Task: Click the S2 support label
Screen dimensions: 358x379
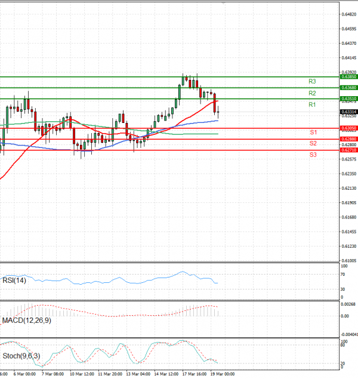Action: pos(313,143)
